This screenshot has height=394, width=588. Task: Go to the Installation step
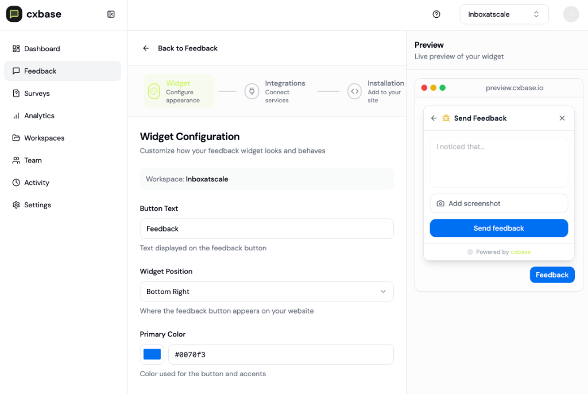pos(376,91)
